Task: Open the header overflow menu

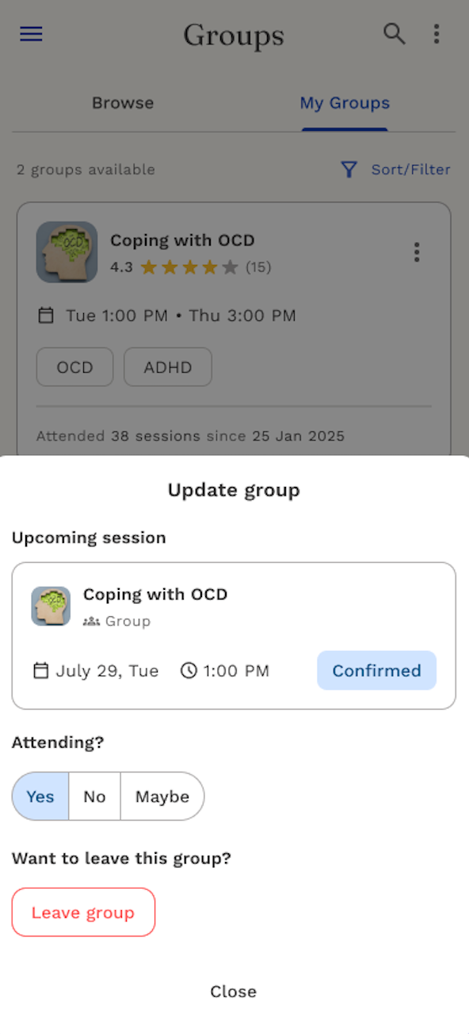Action: 437,34
